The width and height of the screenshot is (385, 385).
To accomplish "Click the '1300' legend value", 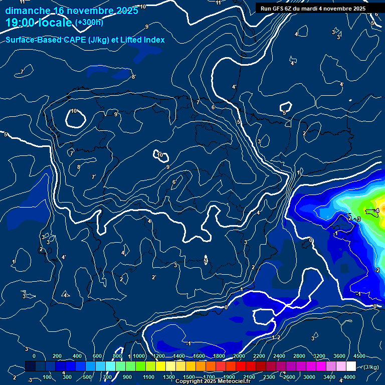I will tap(169, 377).
